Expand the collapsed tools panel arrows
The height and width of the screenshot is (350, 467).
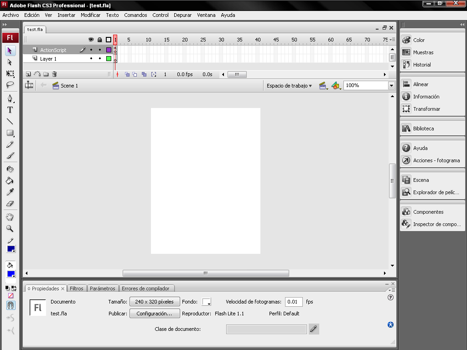pyautogui.click(x=5, y=25)
